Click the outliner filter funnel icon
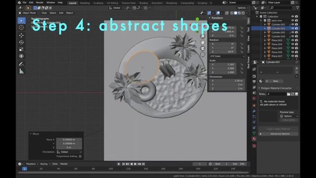 (297, 8)
